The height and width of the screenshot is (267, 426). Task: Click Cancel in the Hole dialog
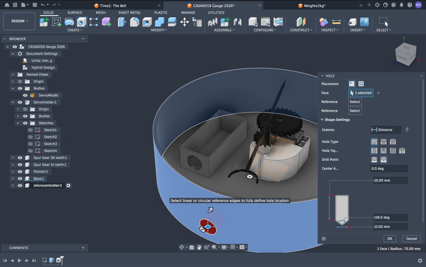[411, 239]
